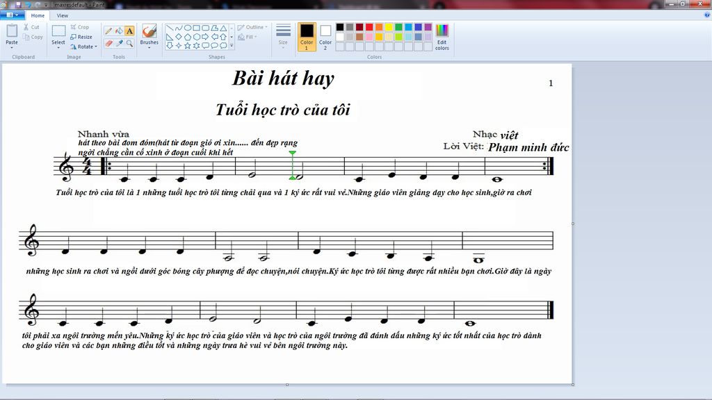The width and height of the screenshot is (712, 400).
Task: Pick the green color swatch
Action: tap(398, 27)
